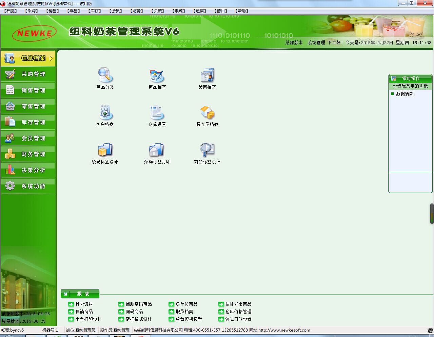Open the 商品分类 icon

point(105,75)
